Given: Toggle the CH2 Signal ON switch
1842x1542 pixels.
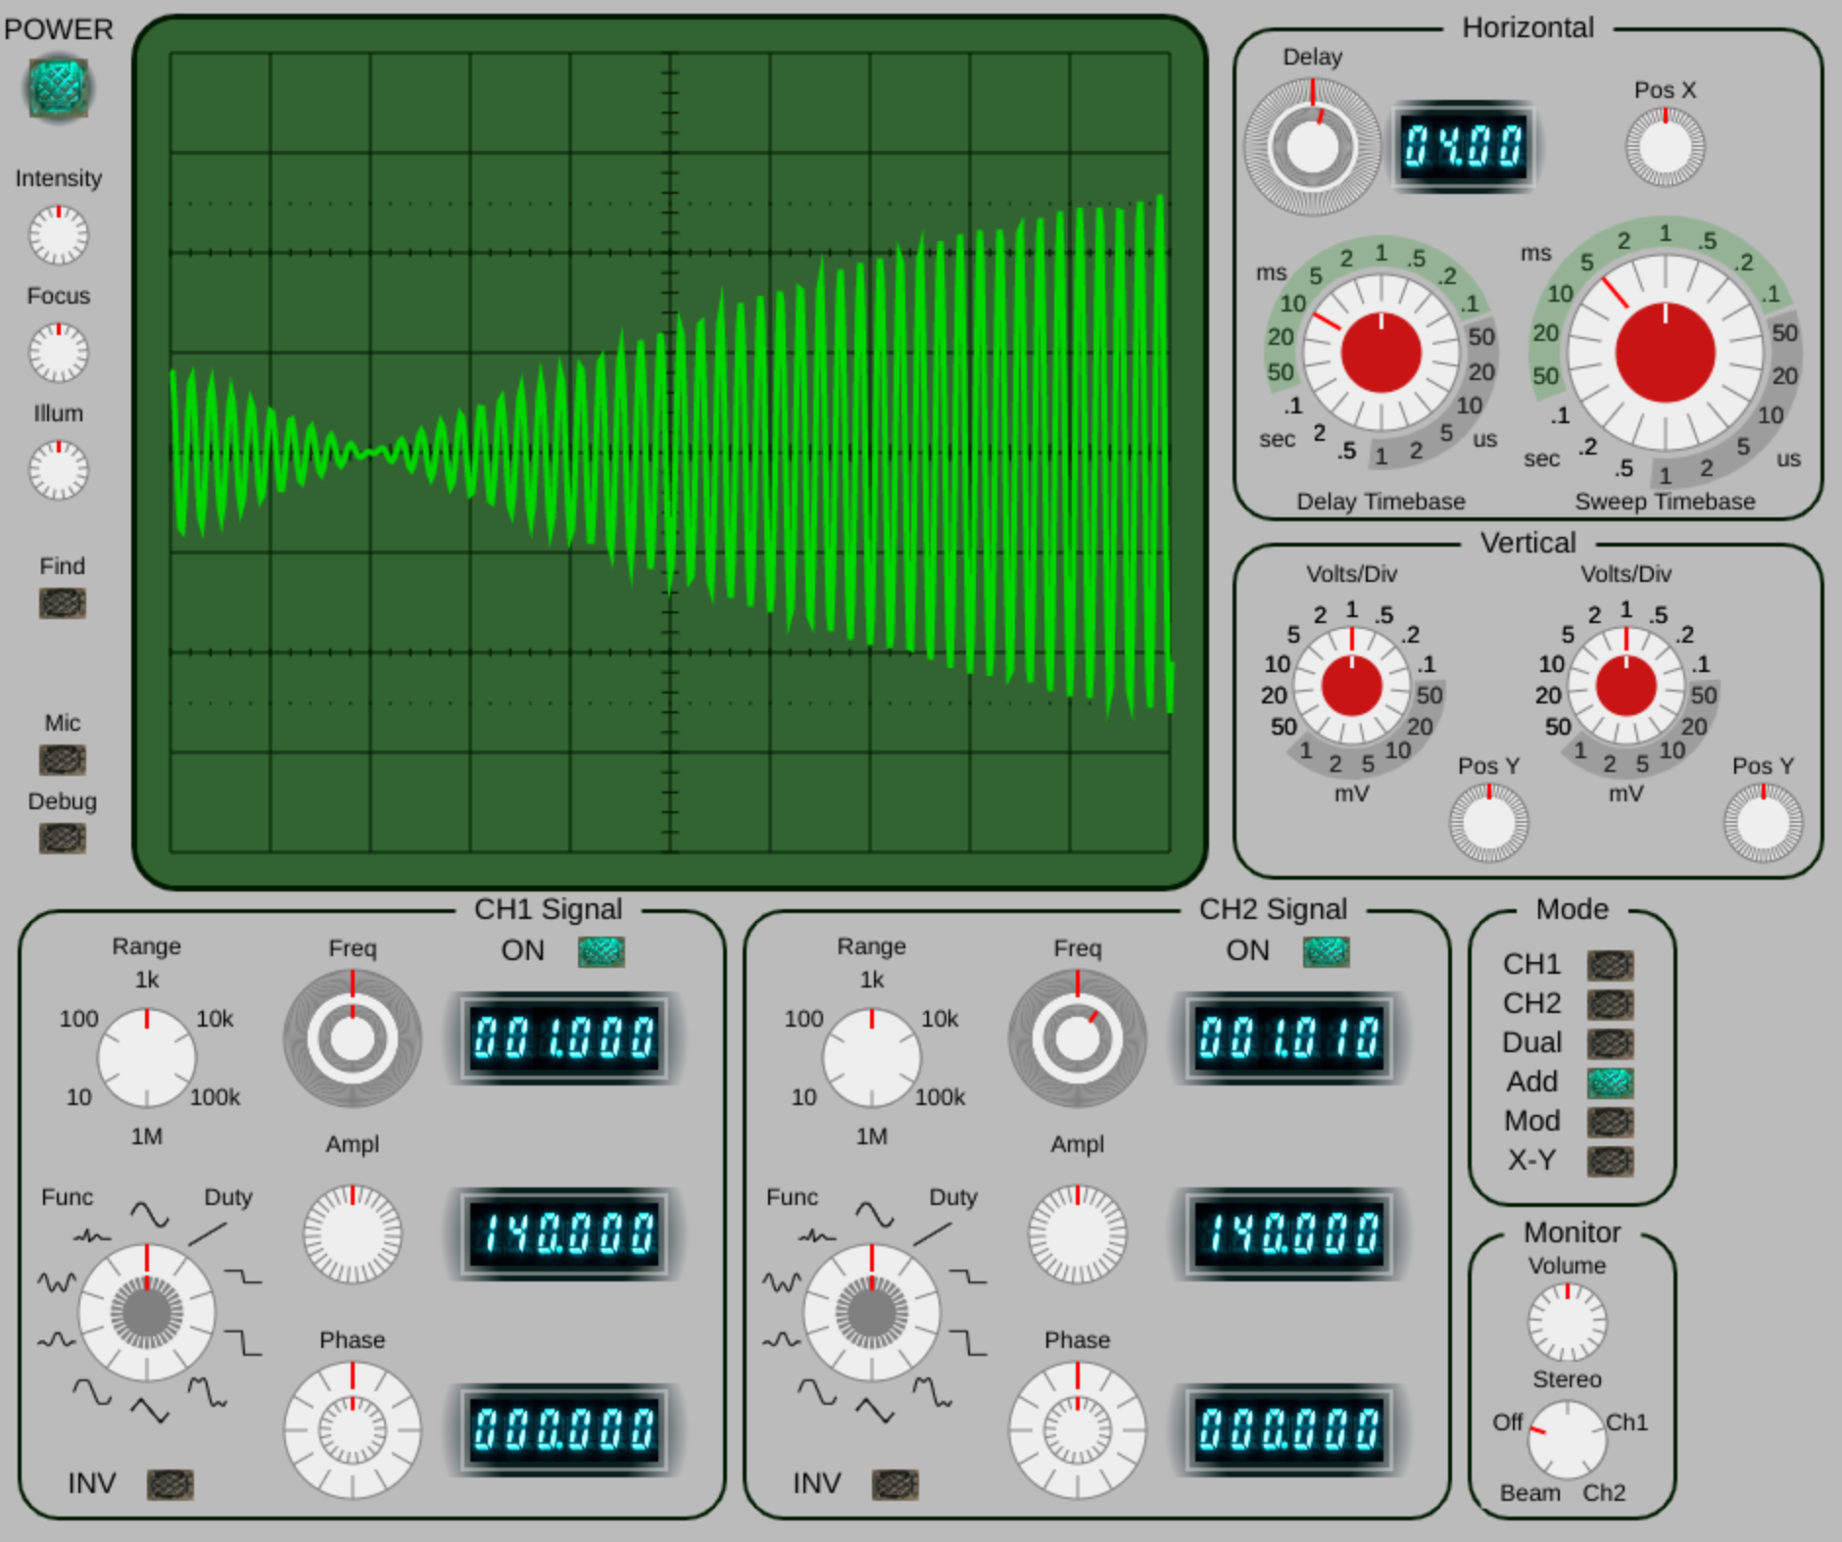Looking at the screenshot, I should 1327,951.
